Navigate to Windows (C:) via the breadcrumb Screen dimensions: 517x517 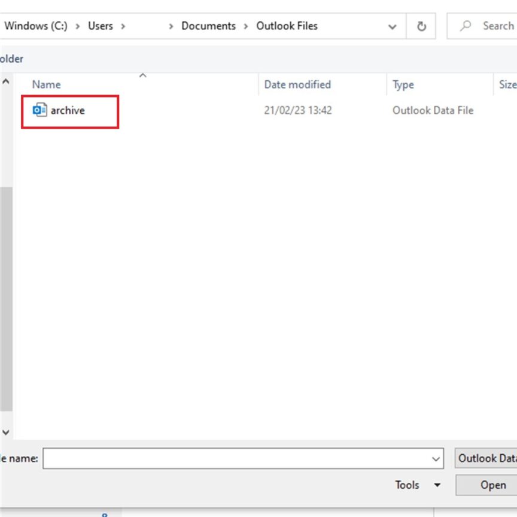point(35,26)
